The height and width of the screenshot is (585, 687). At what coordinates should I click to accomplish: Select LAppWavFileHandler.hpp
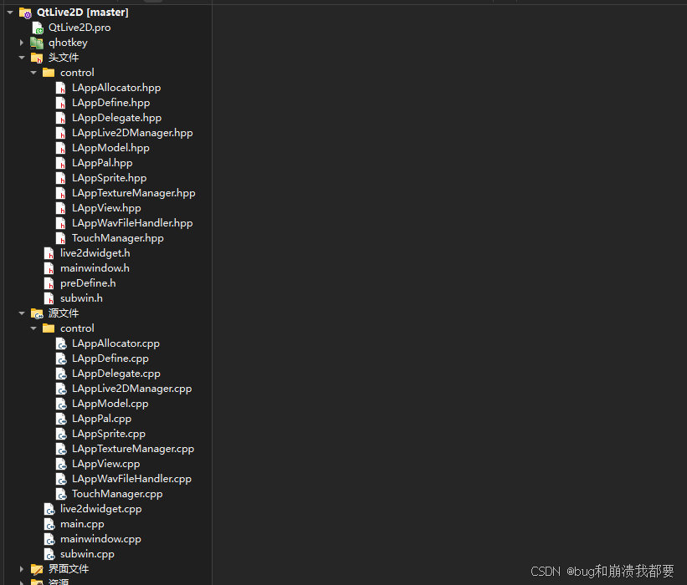(132, 223)
